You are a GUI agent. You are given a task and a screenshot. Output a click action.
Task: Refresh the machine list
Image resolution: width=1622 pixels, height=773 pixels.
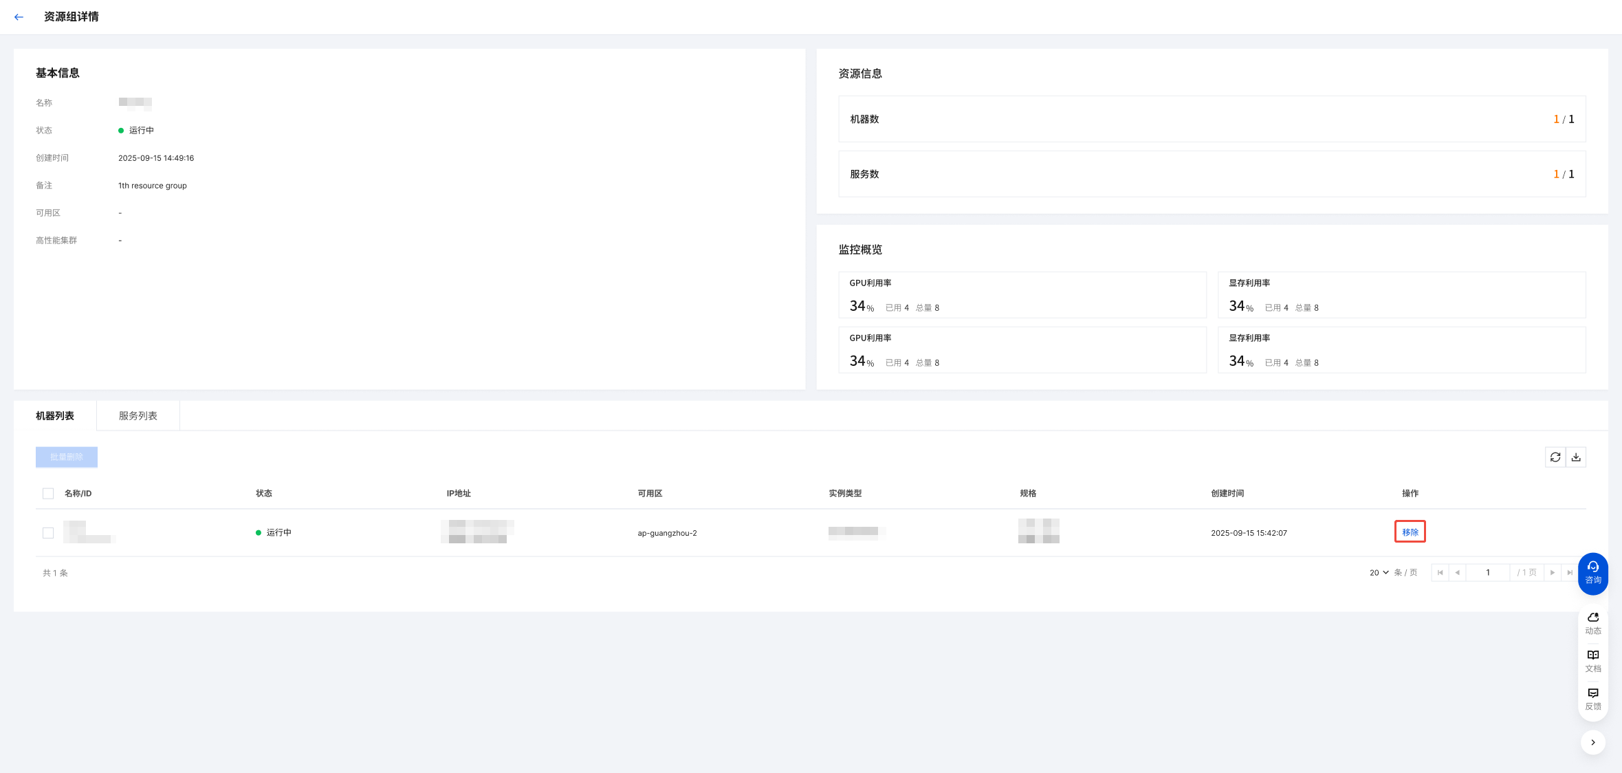pyautogui.click(x=1555, y=457)
